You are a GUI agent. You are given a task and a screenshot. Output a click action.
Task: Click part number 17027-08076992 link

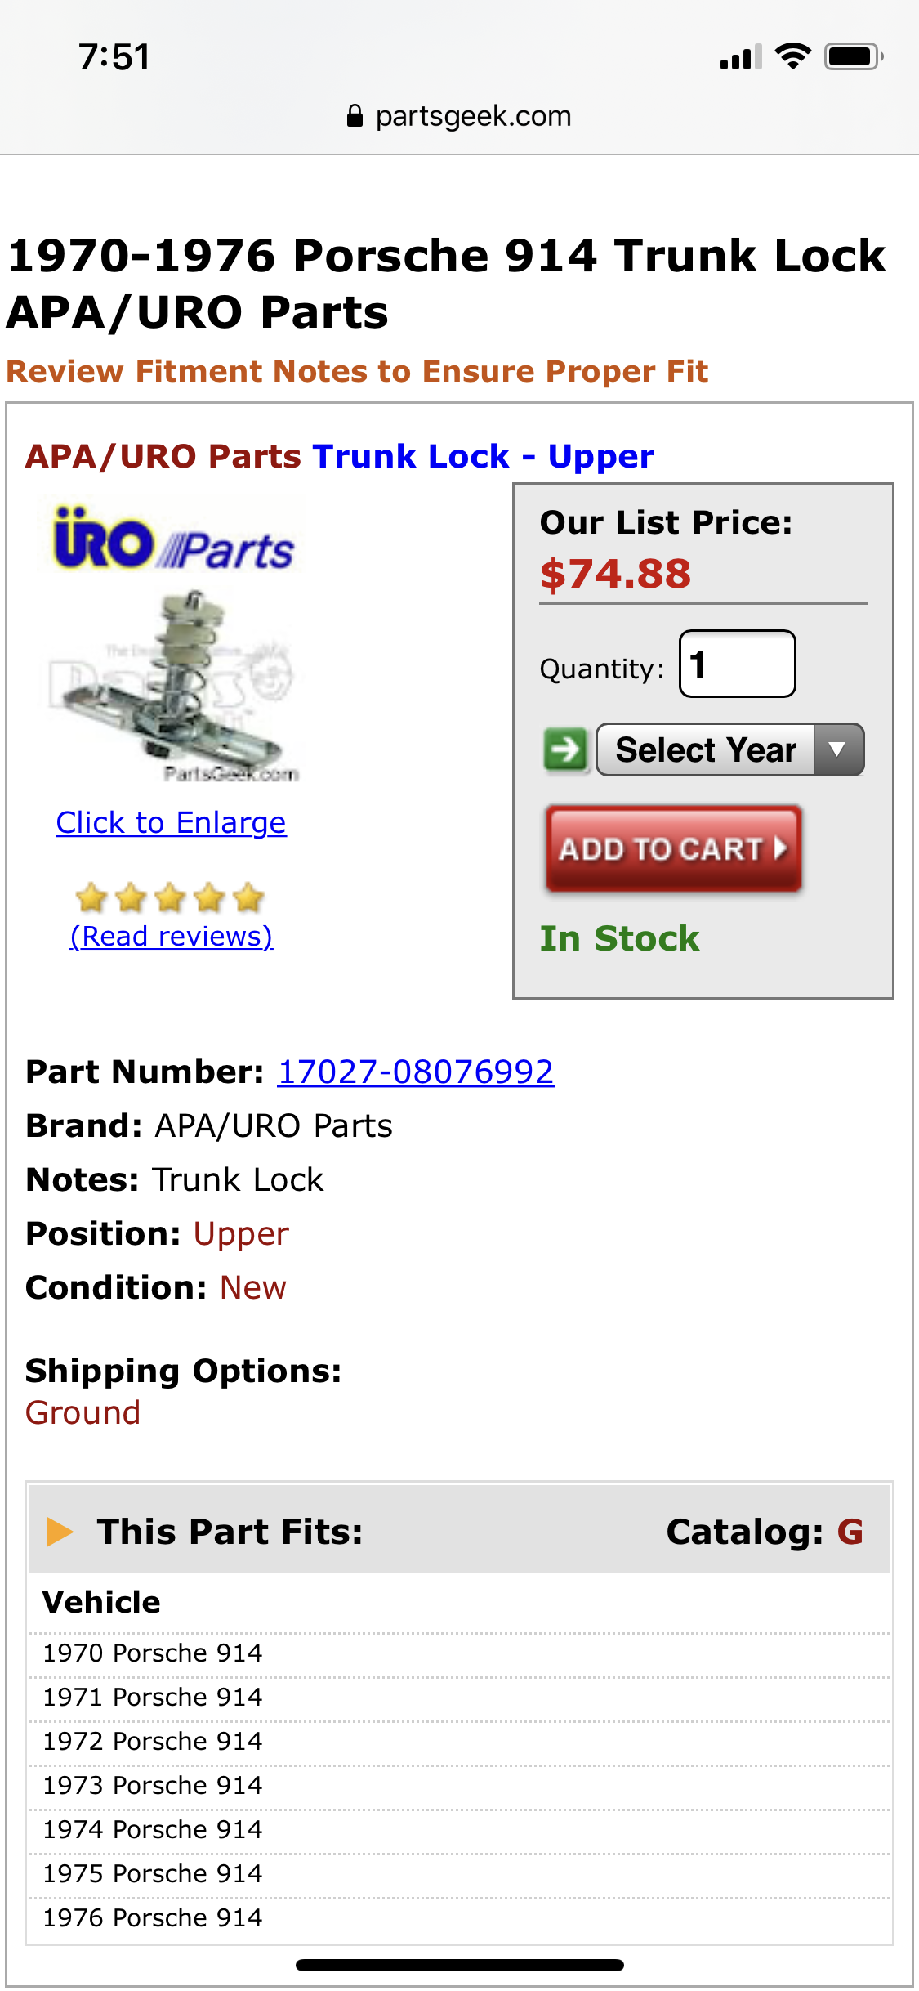coord(416,1072)
